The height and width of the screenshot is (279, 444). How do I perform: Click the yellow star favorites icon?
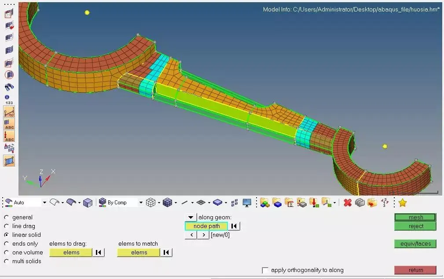[402, 203]
